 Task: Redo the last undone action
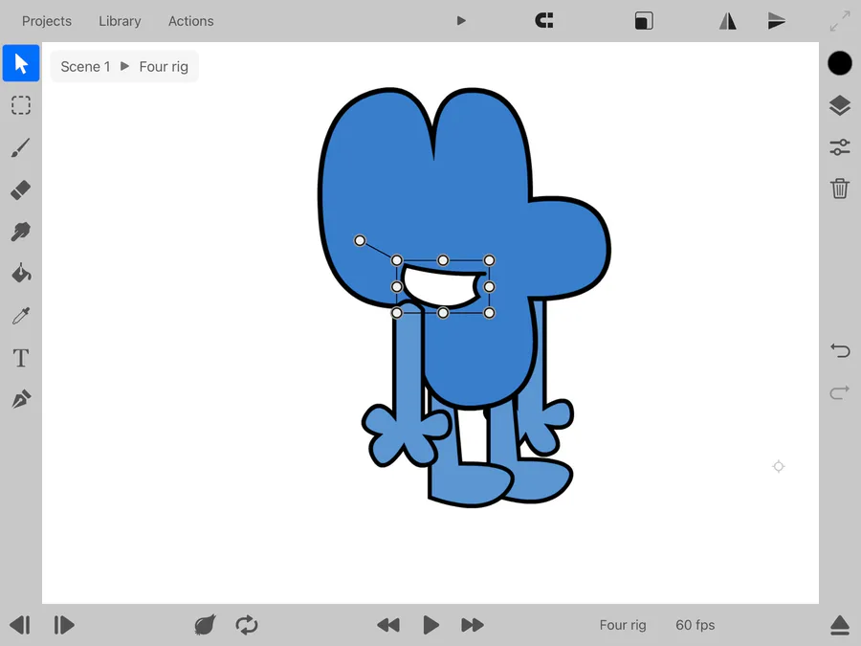(840, 392)
